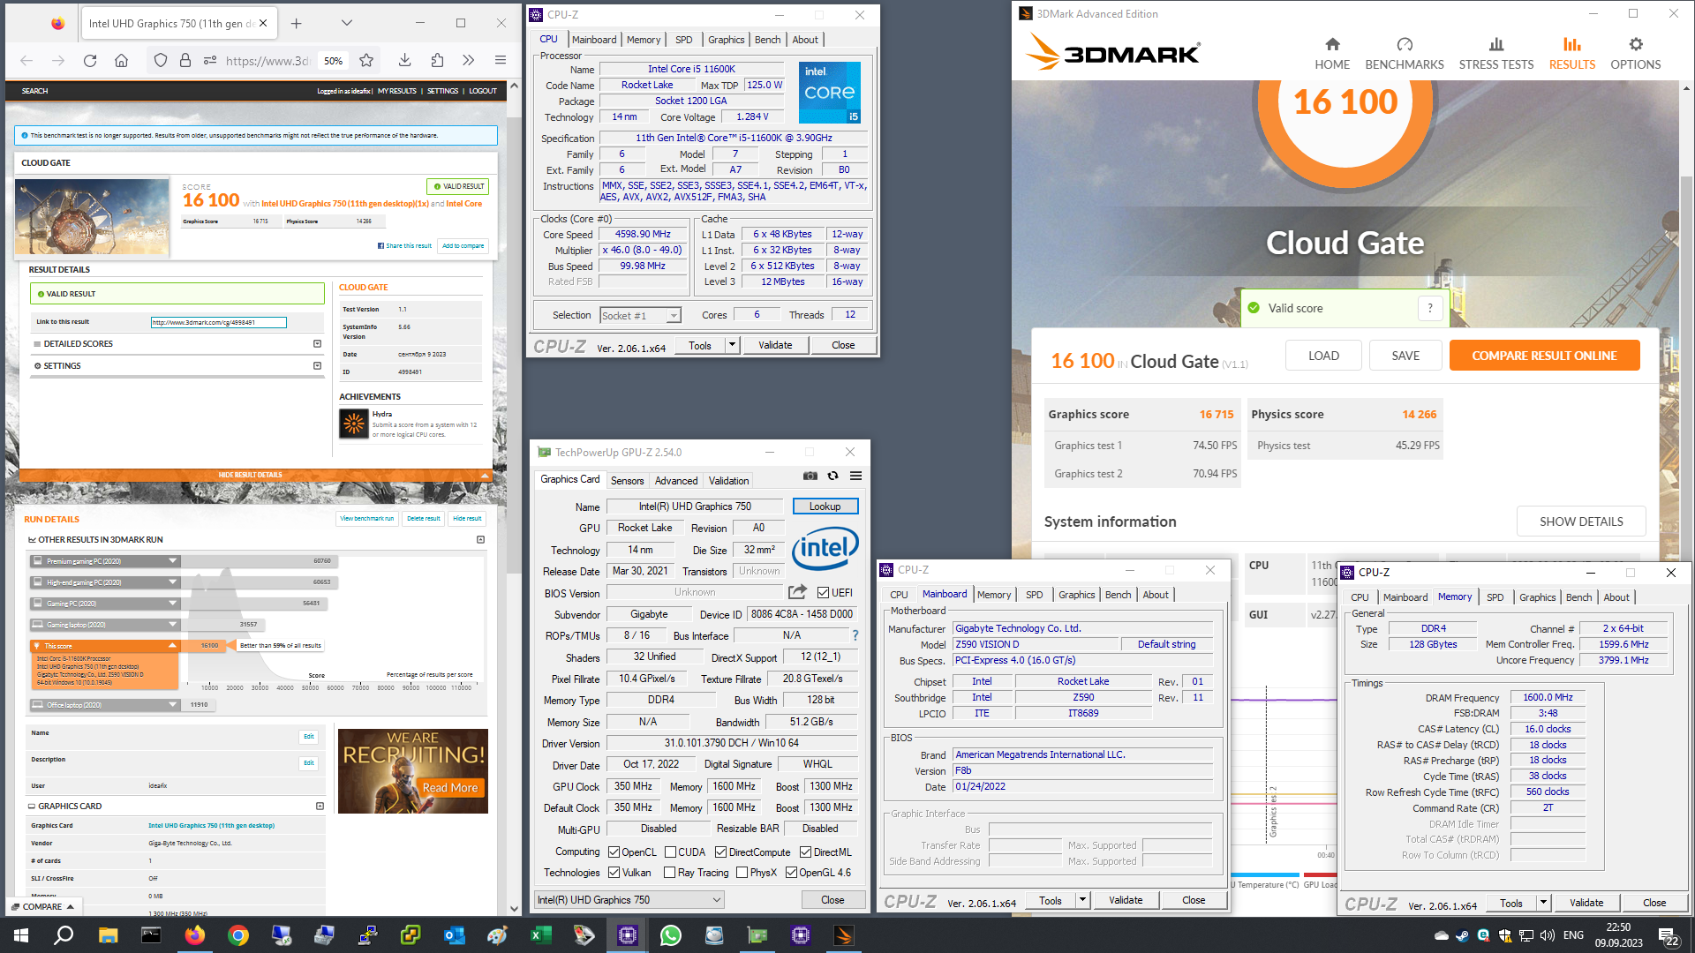Open Outlook from taskbar

[455, 935]
